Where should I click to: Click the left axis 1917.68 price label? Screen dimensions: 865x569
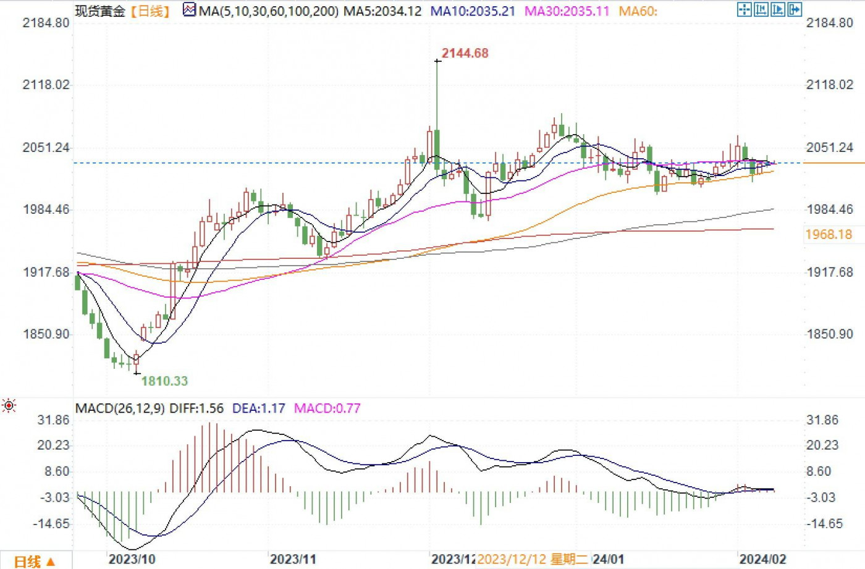[x=46, y=272]
